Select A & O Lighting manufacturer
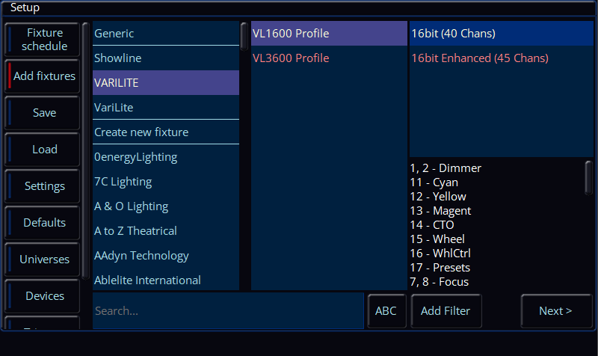 [x=166, y=206]
